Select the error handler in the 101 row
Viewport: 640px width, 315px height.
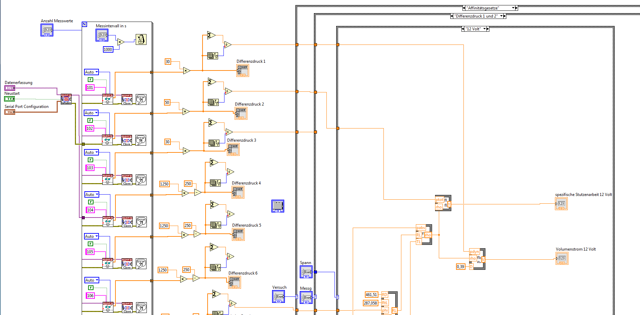141,99
